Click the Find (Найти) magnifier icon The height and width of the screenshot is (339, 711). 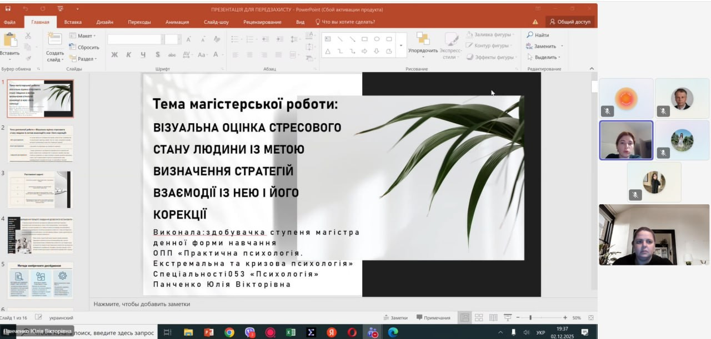tap(530, 35)
